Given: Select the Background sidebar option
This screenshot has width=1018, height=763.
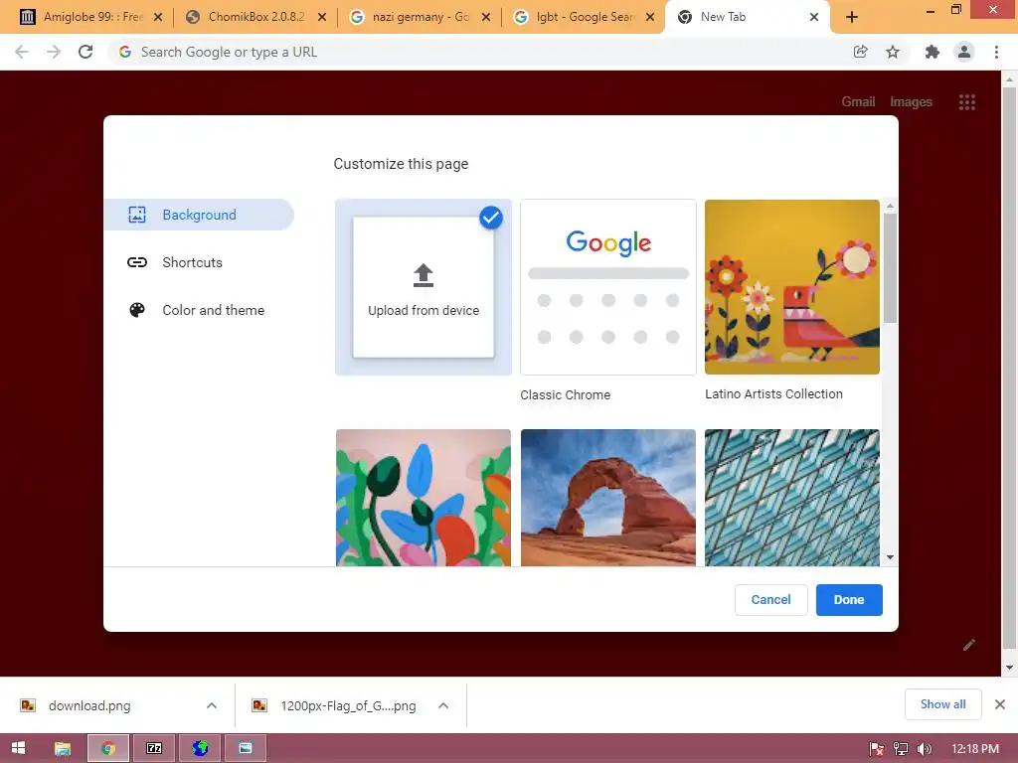Looking at the screenshot, I should (199, 215).
